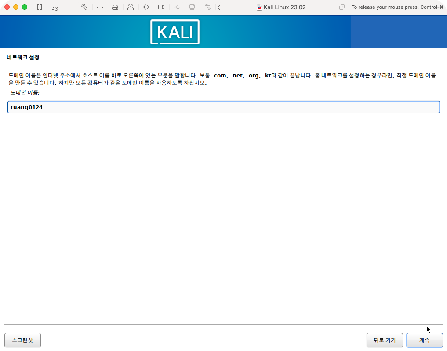Click the 계속 continue button
This screenshot has width=447, height=351.
tap(425, 340)
